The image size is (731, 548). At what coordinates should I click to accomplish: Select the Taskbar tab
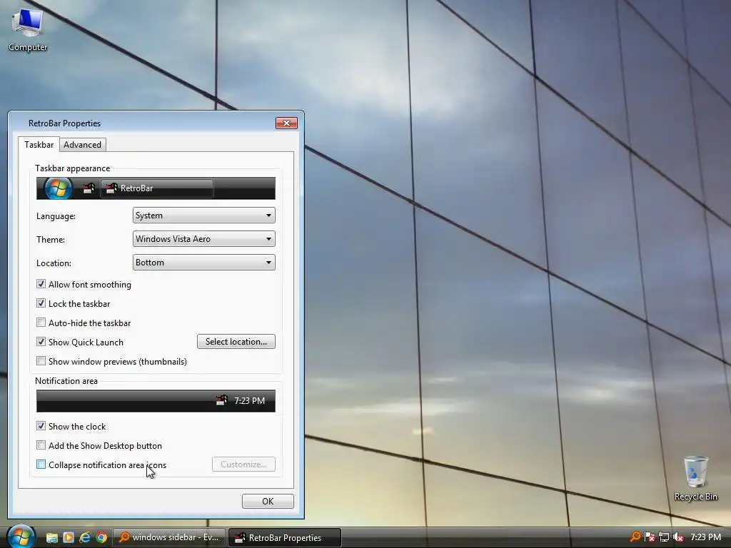39,144
